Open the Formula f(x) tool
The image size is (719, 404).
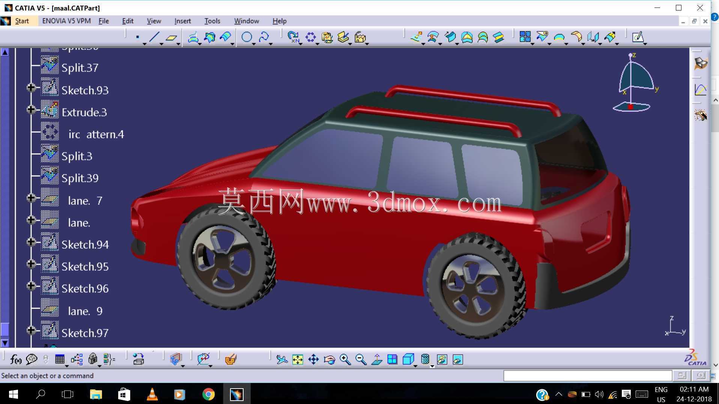tap(15, 359)
